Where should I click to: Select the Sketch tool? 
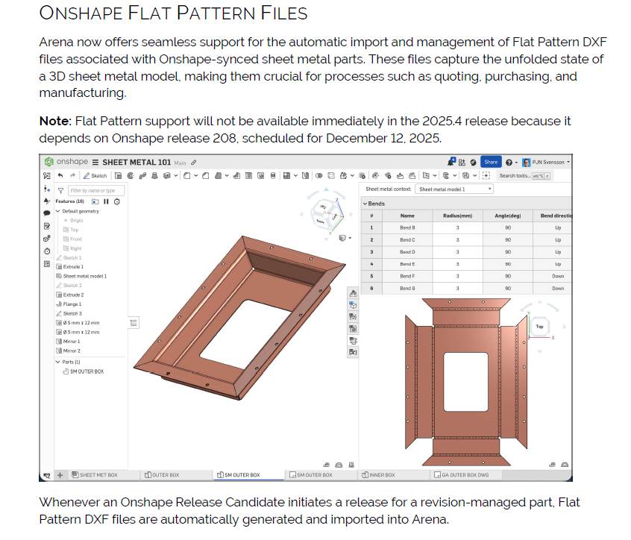(95, 175)
